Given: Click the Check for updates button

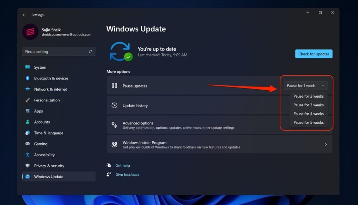Looking at the screenshot, I should point(314,54).
